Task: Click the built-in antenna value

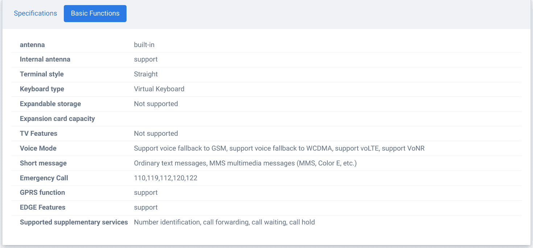Action: (x=144, y=45)
